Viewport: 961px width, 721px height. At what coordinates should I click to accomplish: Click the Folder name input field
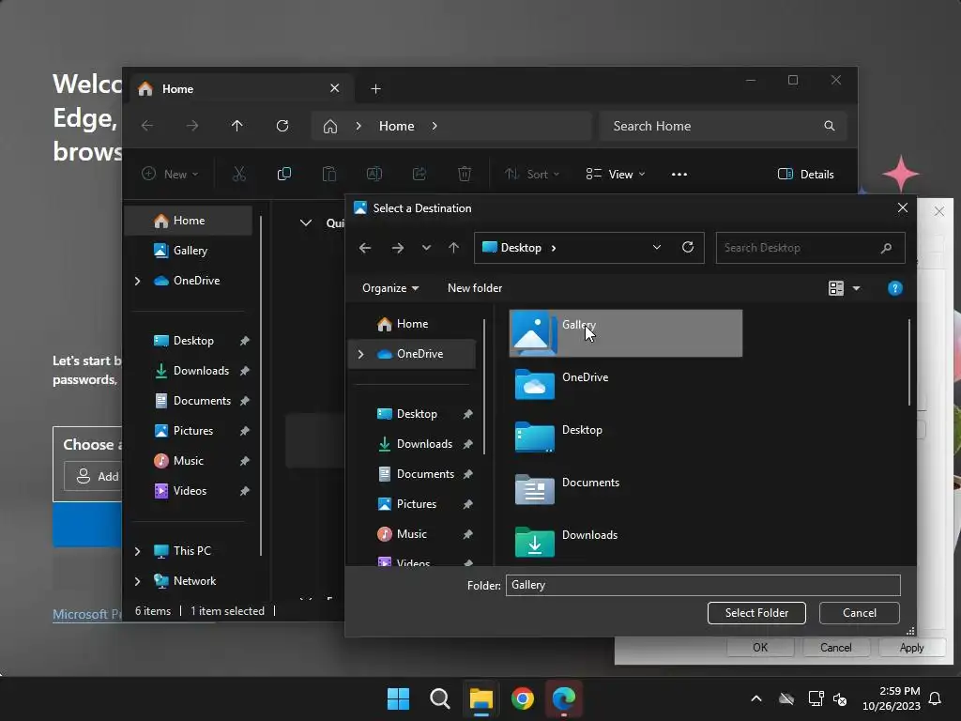703,585
